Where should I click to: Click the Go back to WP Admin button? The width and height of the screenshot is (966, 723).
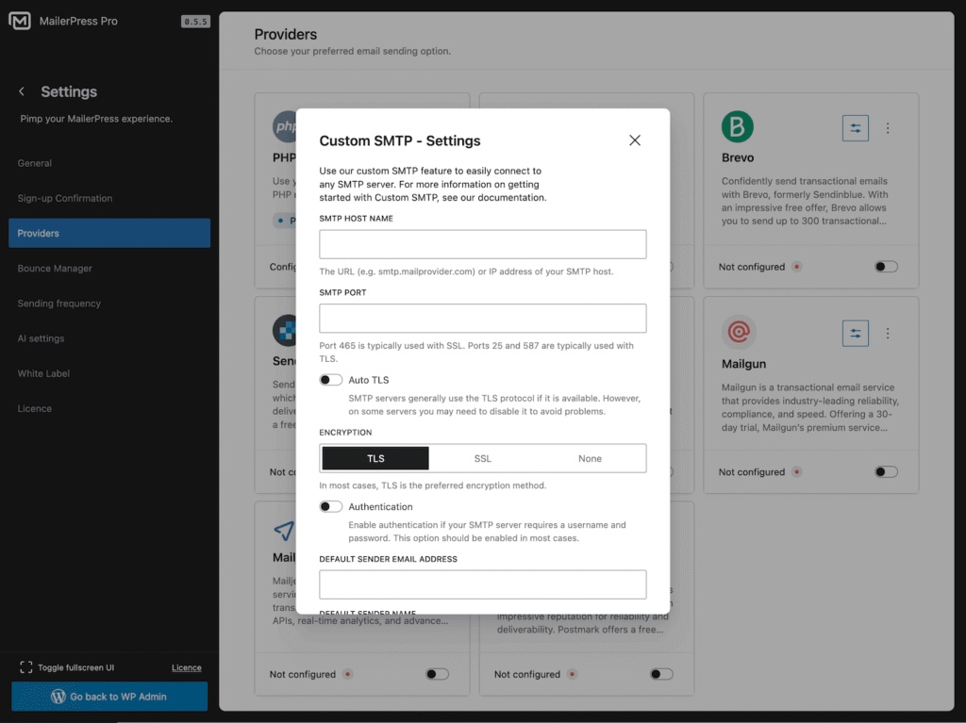(x=108, y=697)
